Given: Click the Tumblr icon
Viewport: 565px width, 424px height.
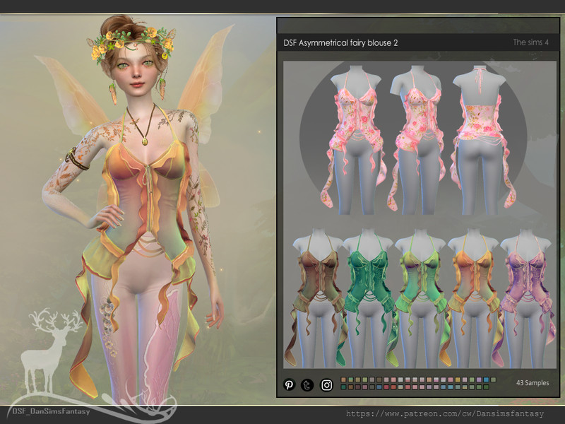Looking at the screenshot, I should [307, 385].
